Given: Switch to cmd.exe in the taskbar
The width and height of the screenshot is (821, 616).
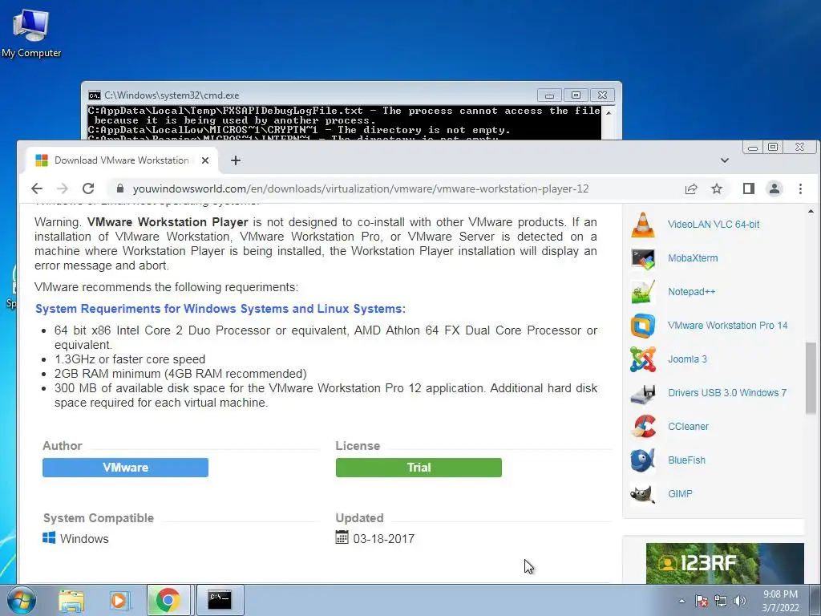Looking at the screenshot, I should [220, 600].
